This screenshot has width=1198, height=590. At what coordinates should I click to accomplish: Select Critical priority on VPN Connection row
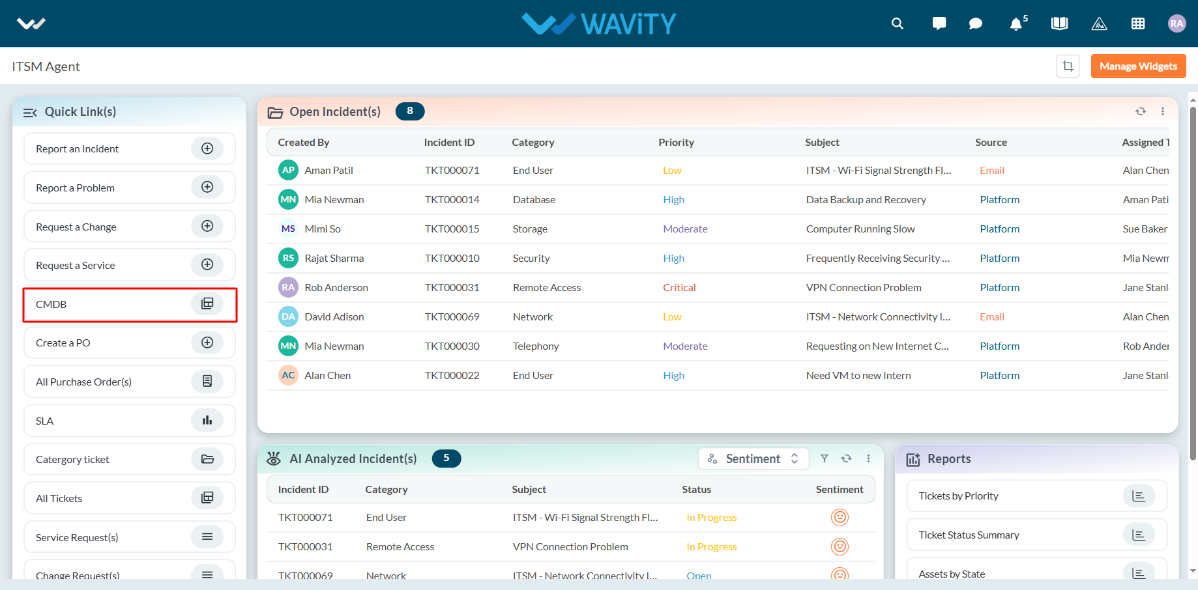pyautogui.click(x=679, y=287)
